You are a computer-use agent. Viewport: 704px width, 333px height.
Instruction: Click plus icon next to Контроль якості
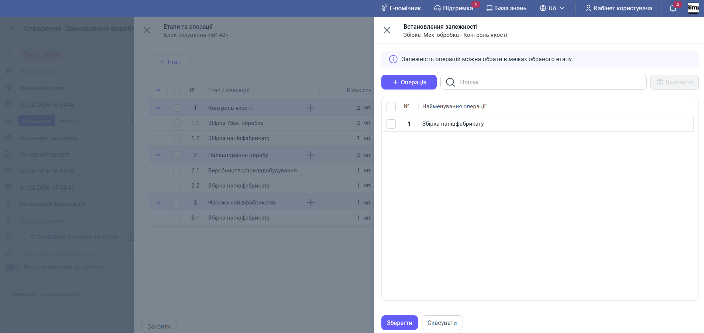pyautogui.click(x=311, y=108)
